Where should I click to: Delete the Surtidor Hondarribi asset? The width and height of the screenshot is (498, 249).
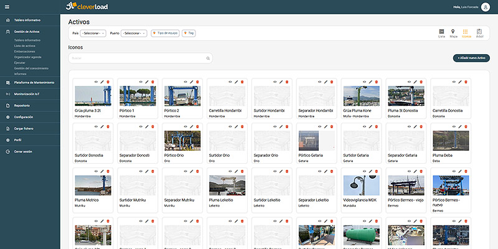pyautogui.click(x=287, y=82)
